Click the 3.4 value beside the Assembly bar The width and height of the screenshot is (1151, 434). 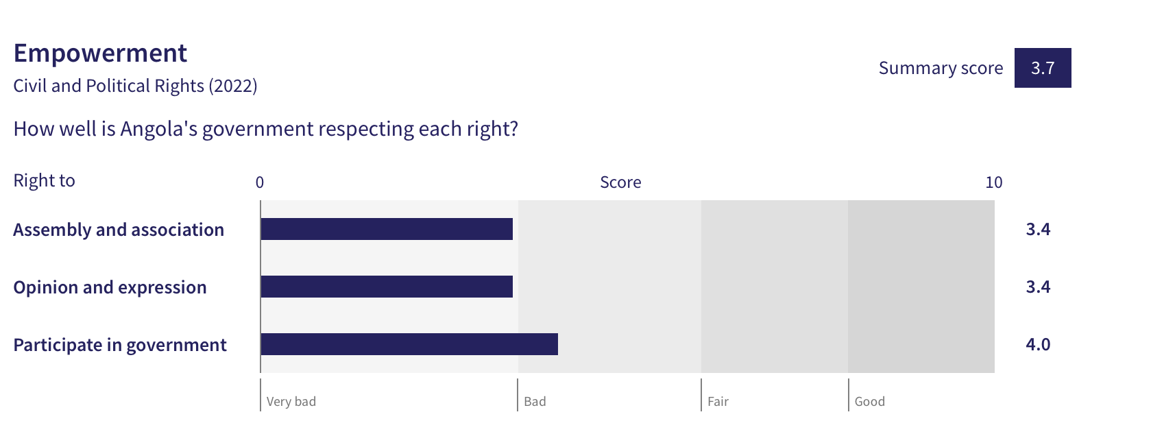tap(1038, 229)
